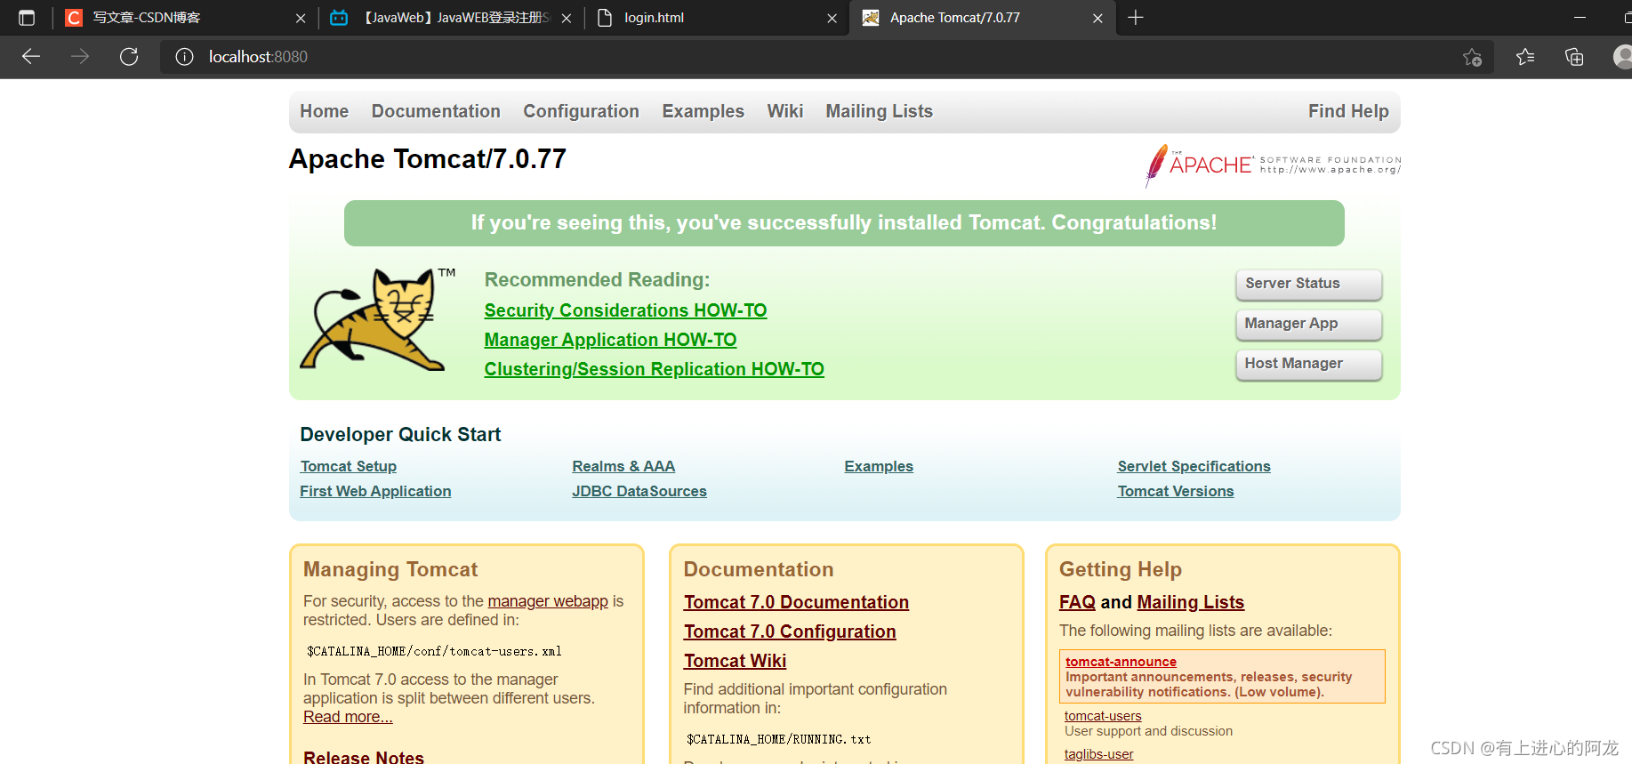Image resolution: width=1632 pixels, height=764 pixels.
Task: Close the CSDN blog tab
Action: [x=301, y=18]
